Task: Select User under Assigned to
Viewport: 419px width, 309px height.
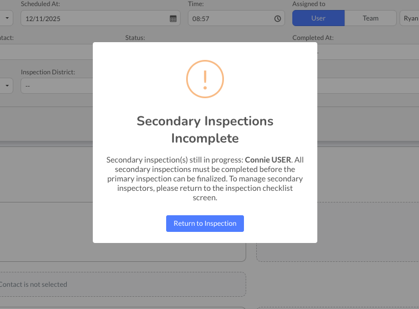Action: pos(318,18)
